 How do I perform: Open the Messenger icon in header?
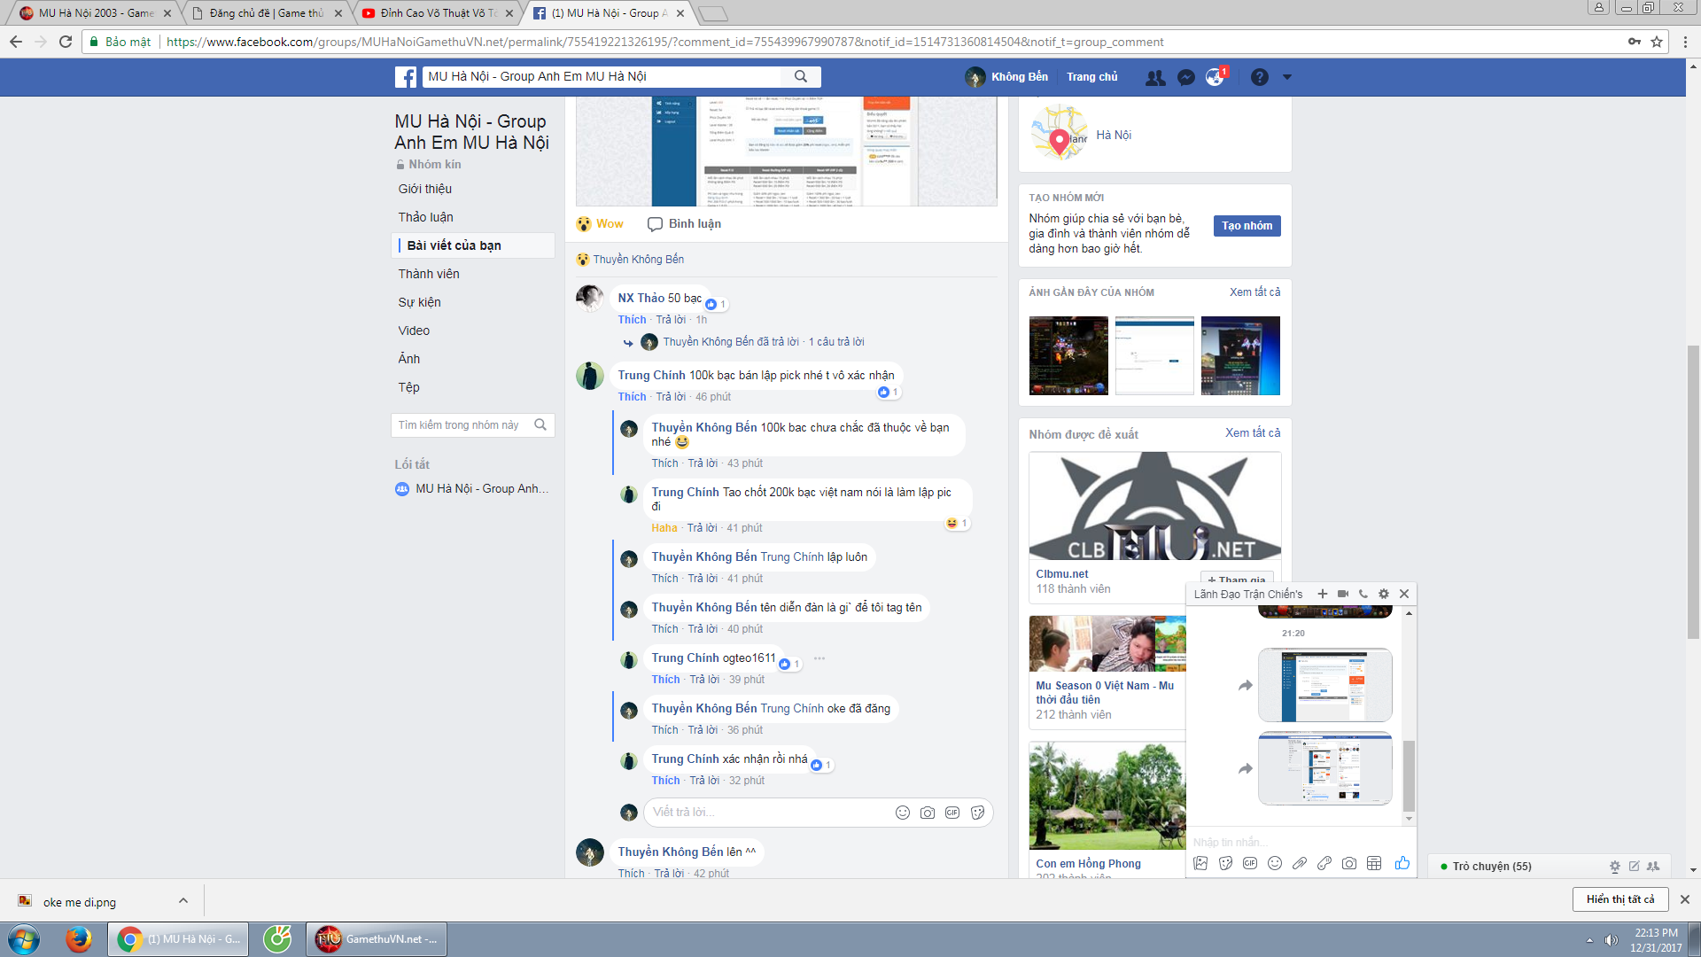[1186, 78]
